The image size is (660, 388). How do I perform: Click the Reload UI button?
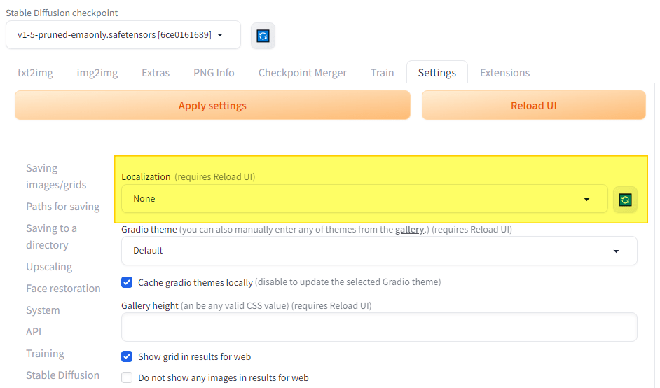(x=533, y=106)
